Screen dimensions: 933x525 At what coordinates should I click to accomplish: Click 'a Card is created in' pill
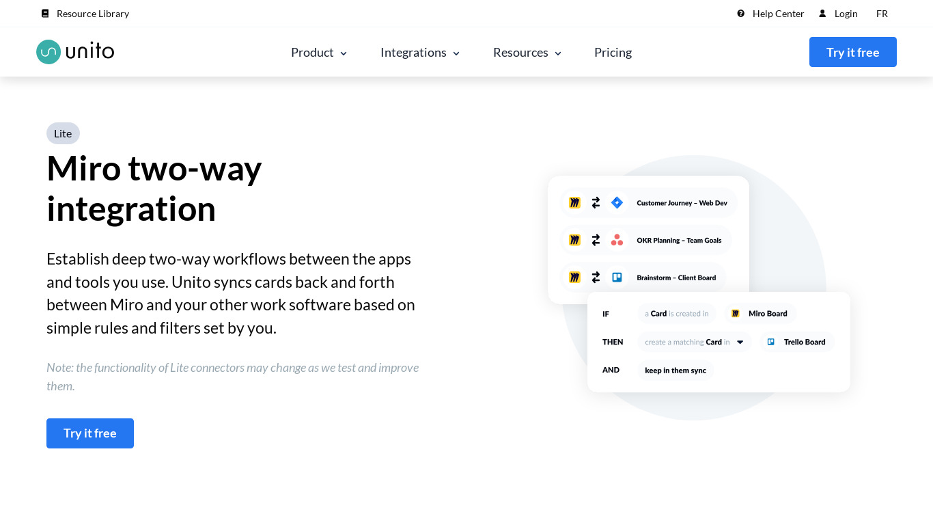point(677,314)
